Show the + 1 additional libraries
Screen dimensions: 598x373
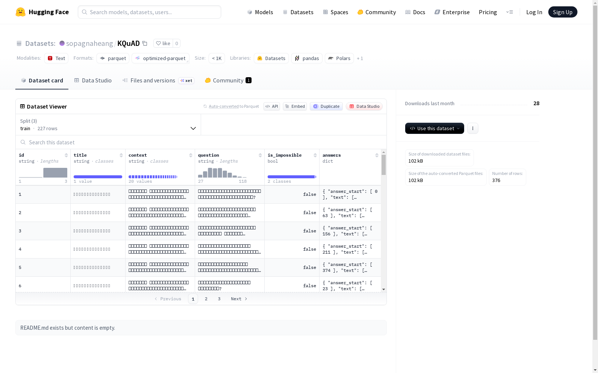coord(360,58)
